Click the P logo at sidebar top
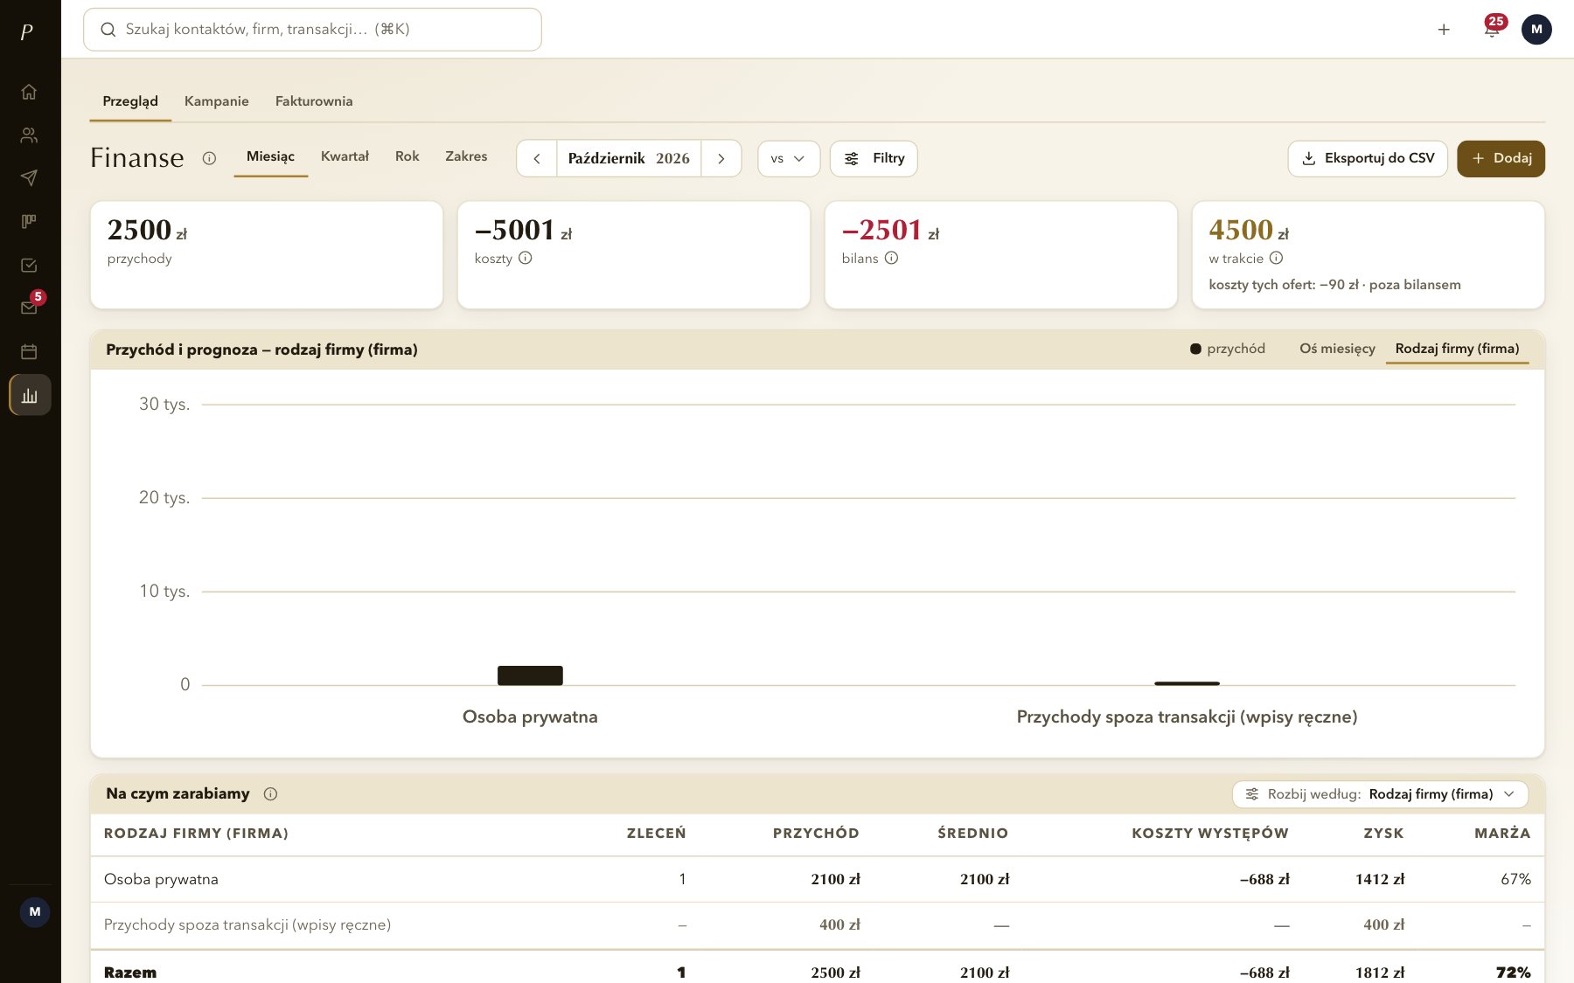The image size is (1574, 983). [27, 31]
